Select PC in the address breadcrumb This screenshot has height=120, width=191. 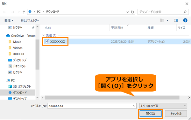coord(39,12)
